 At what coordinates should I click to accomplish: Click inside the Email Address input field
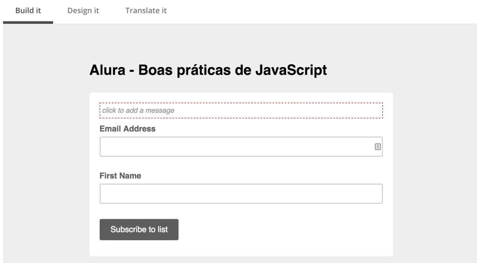(x=241, y=147)
